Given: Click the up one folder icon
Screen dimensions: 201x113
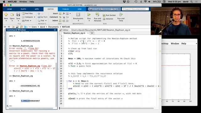Looking at the screenshot, I should [x=13, y=27].
